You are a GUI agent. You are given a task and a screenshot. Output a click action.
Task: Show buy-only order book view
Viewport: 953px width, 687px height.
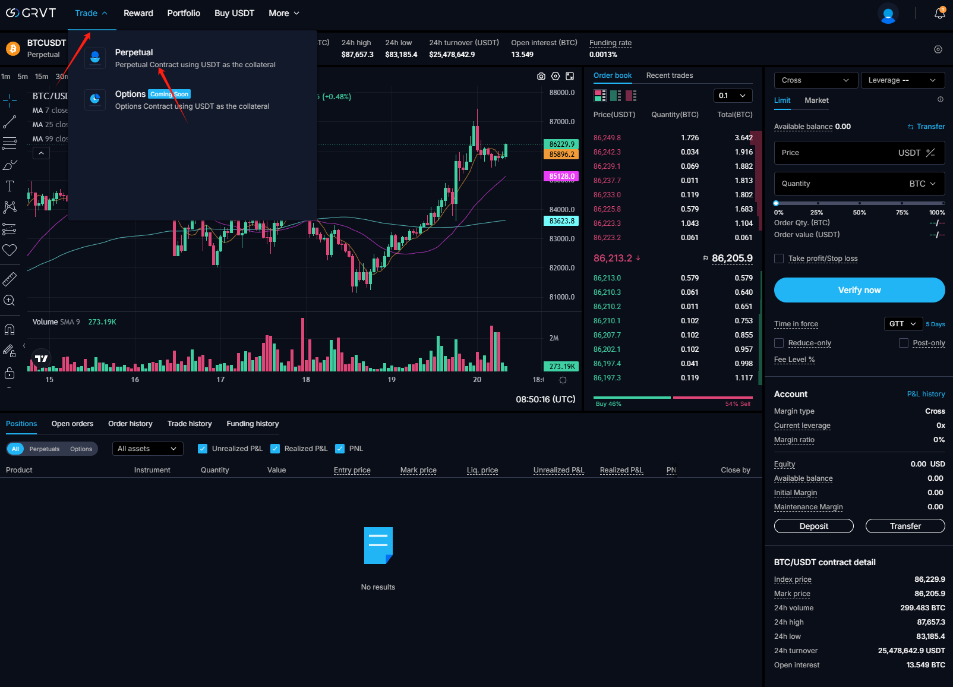616,96
